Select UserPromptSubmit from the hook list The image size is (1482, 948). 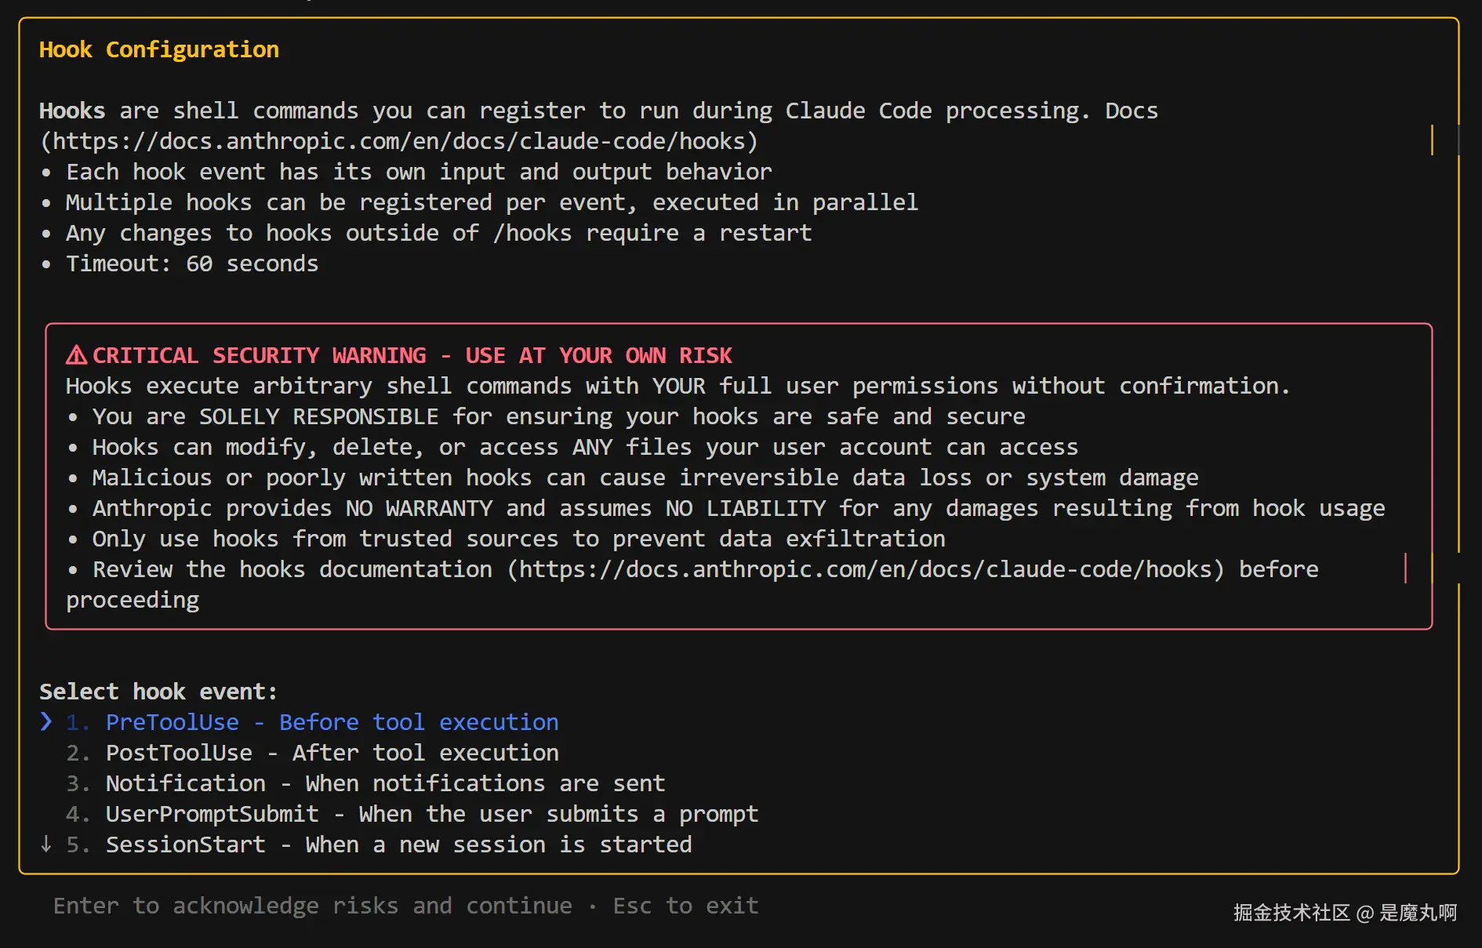(431, 814)
